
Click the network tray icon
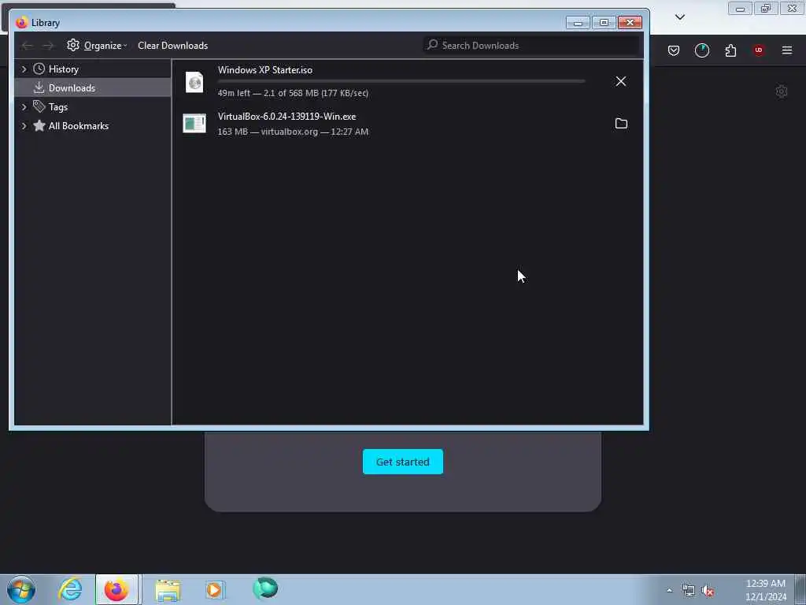(688, 591)
